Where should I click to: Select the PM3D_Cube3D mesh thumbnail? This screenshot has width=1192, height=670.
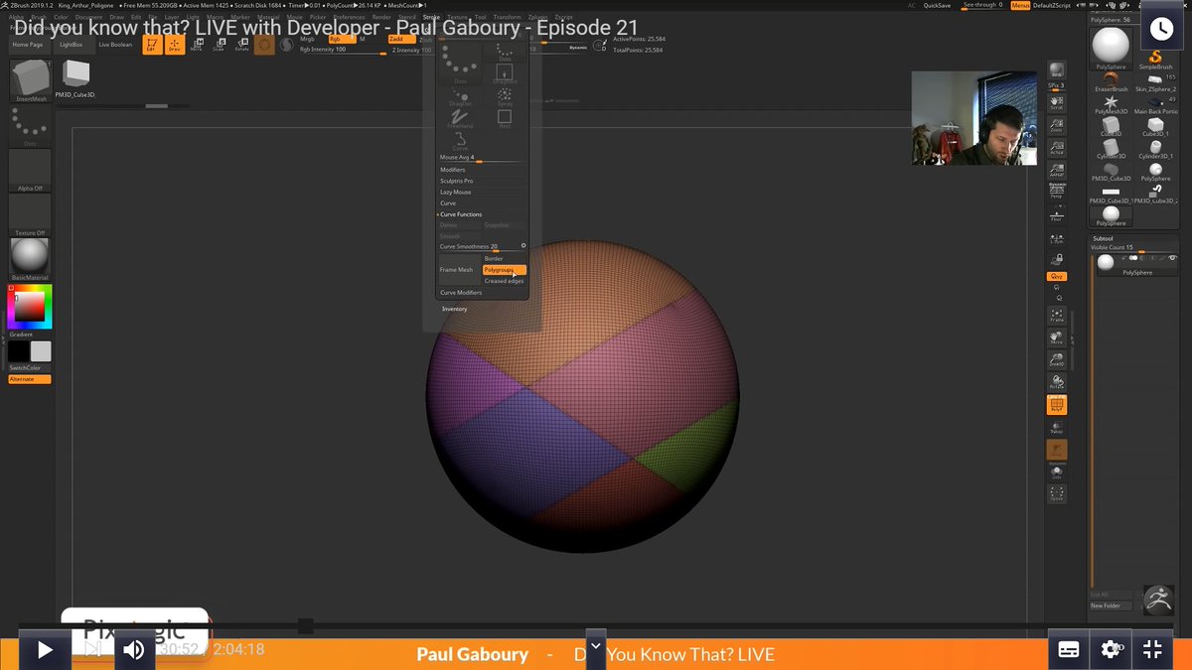point(74,79)
